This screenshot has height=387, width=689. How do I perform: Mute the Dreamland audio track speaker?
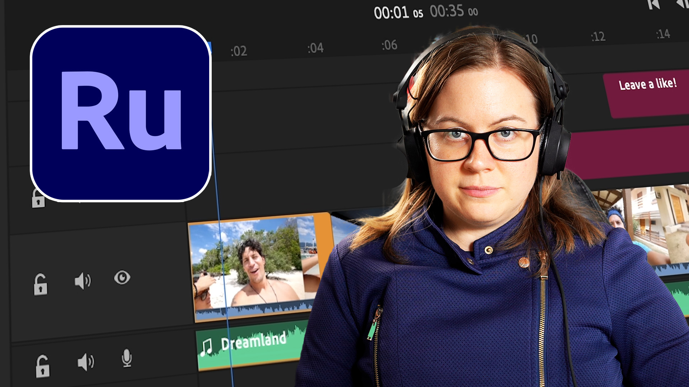pyautogui.click(x=86, y=362)
